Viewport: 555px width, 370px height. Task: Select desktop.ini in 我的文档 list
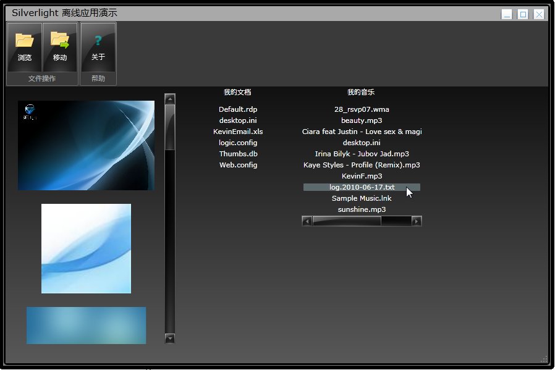coord(238,120)
